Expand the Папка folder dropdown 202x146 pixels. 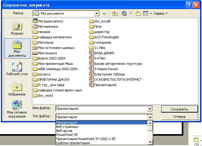pos(96,13)
